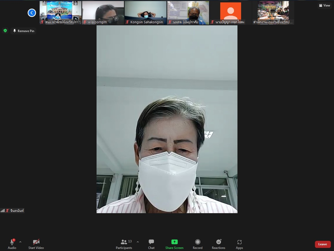Screen dimensions: 334x251
Task: Open the Reactions menu
Action: coord(218,242)
